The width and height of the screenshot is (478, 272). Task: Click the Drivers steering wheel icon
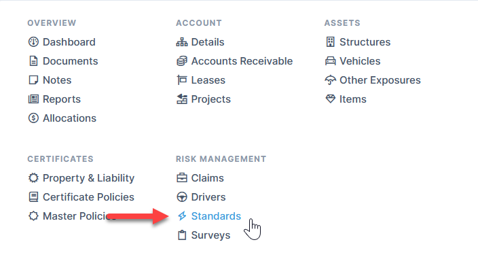[182, 197]
